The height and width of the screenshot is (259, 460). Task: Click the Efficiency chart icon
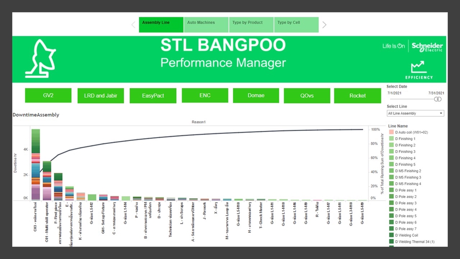(419, 70)
